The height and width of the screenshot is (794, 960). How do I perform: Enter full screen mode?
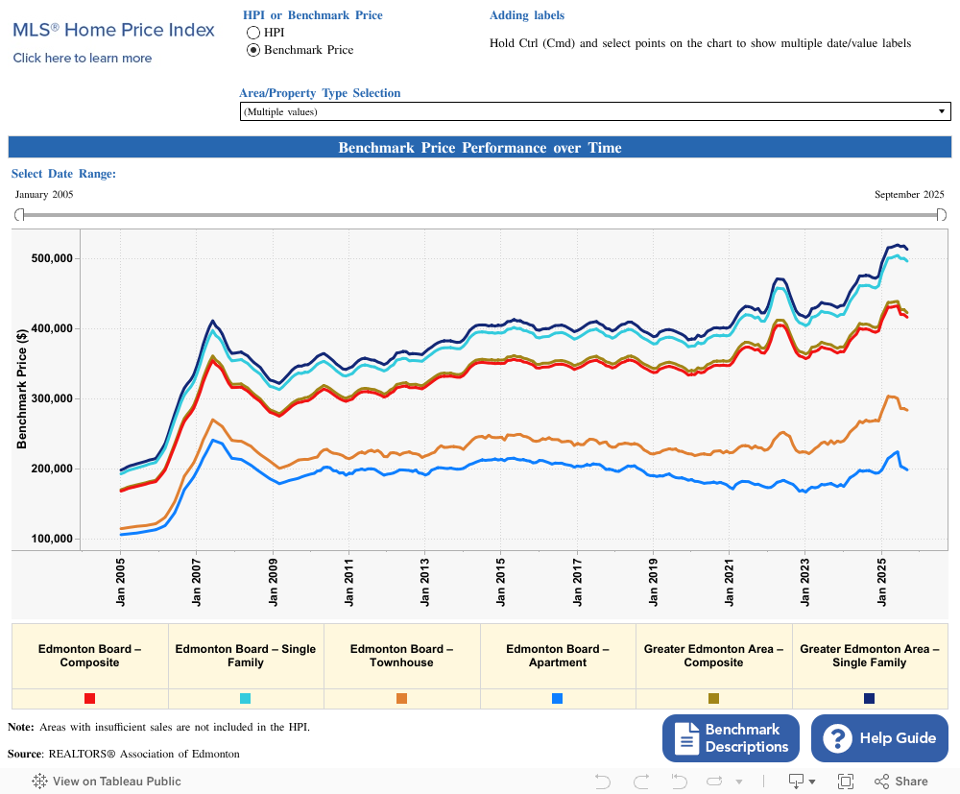click(x=846, y=781)
